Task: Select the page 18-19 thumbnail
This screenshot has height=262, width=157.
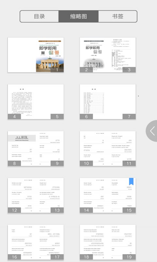Action: 108,242
